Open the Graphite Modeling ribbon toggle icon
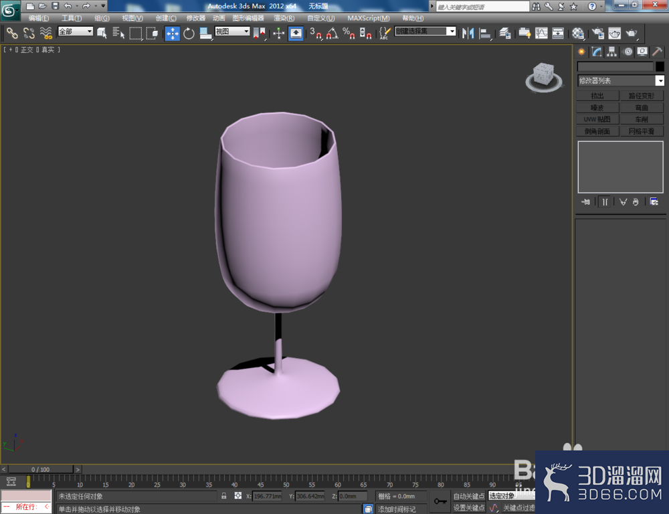 (x=524, y=33)
